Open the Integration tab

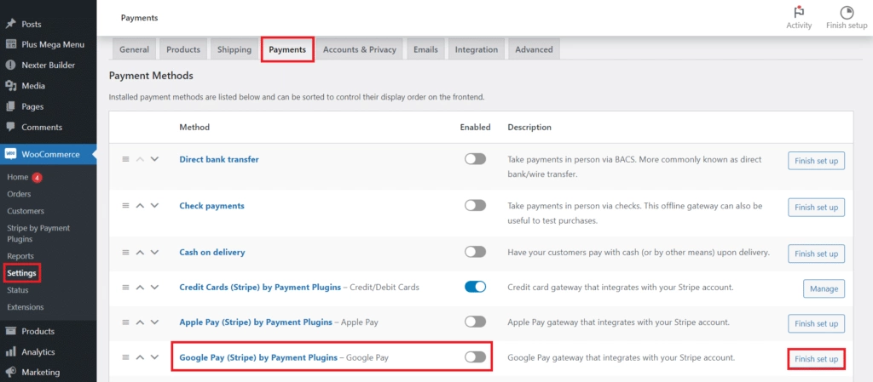click(477, 49)
